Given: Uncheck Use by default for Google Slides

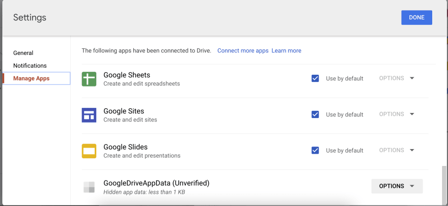Looking at the screenshot, I should click(x=315, y=151).
